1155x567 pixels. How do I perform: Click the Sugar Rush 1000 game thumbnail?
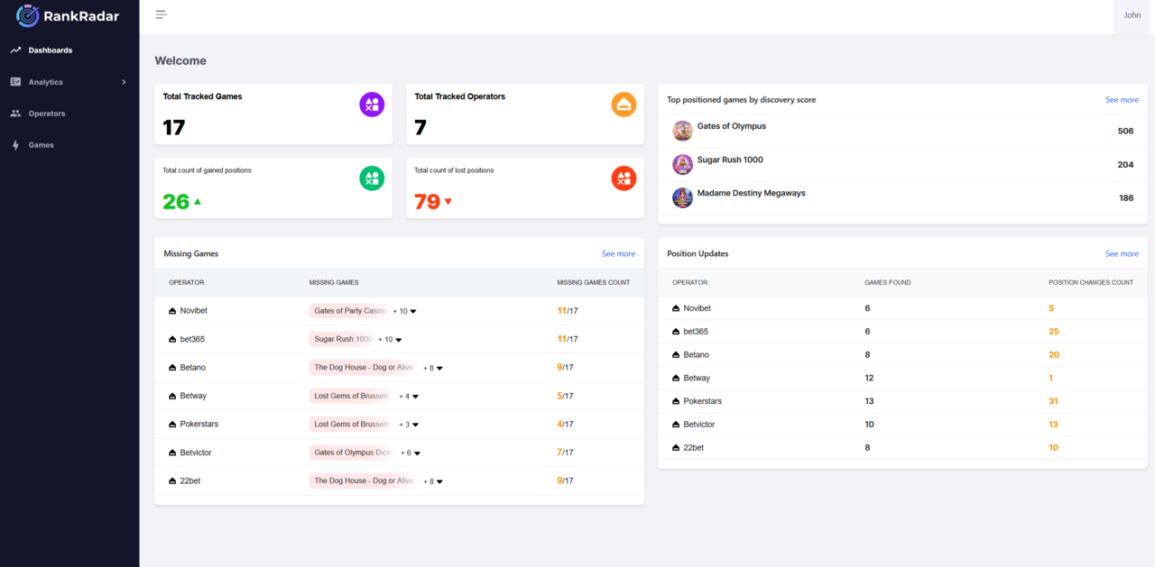pos(682,164)
